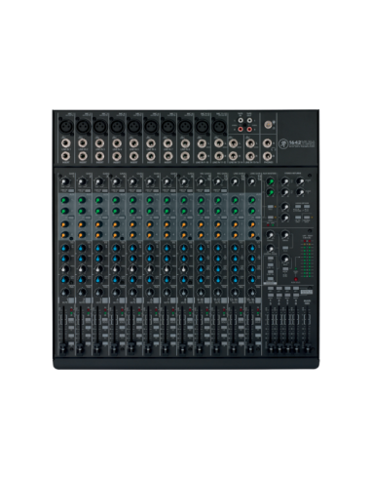The image size is (371, 480).
Task: Click the last XLR mic input on right
Action: pos(219,126)
